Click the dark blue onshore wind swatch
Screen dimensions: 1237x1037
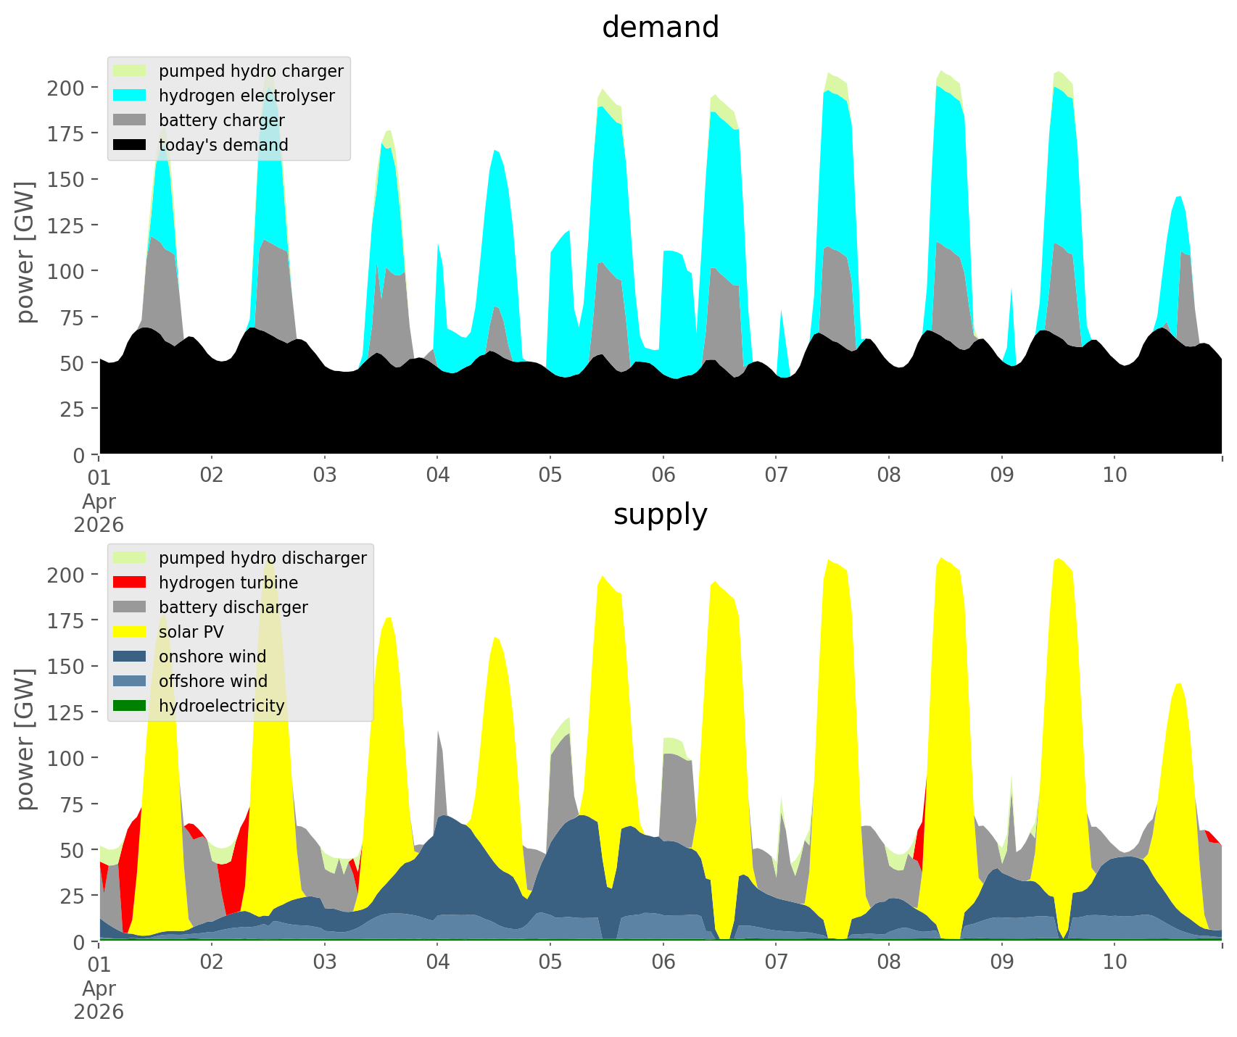point(130,657)
